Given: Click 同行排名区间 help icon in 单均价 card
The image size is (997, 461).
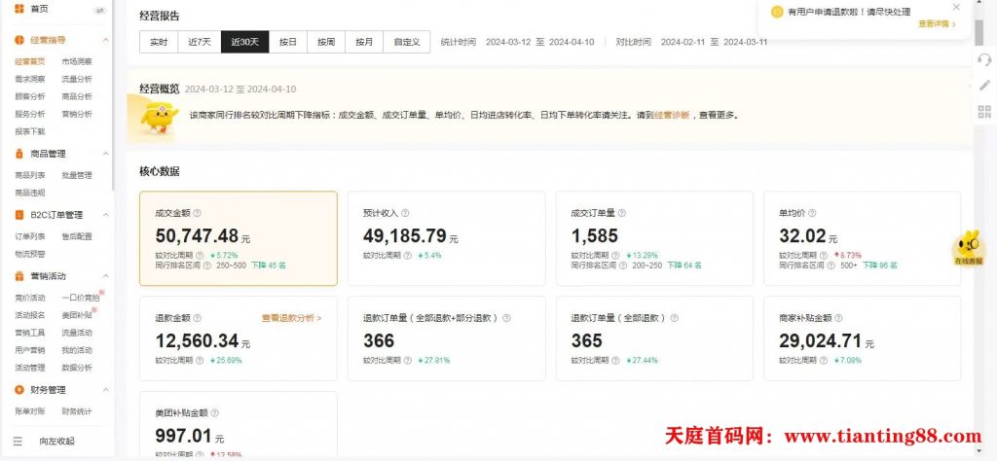Looking at the screenshot, I should coord(830,266).
